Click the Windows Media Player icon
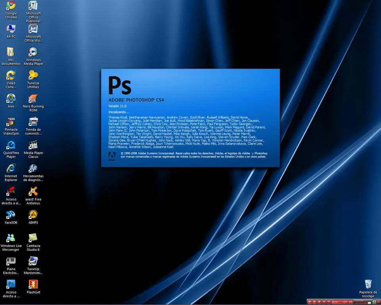Viewport: 381px width, 305px height. [33, 56]
